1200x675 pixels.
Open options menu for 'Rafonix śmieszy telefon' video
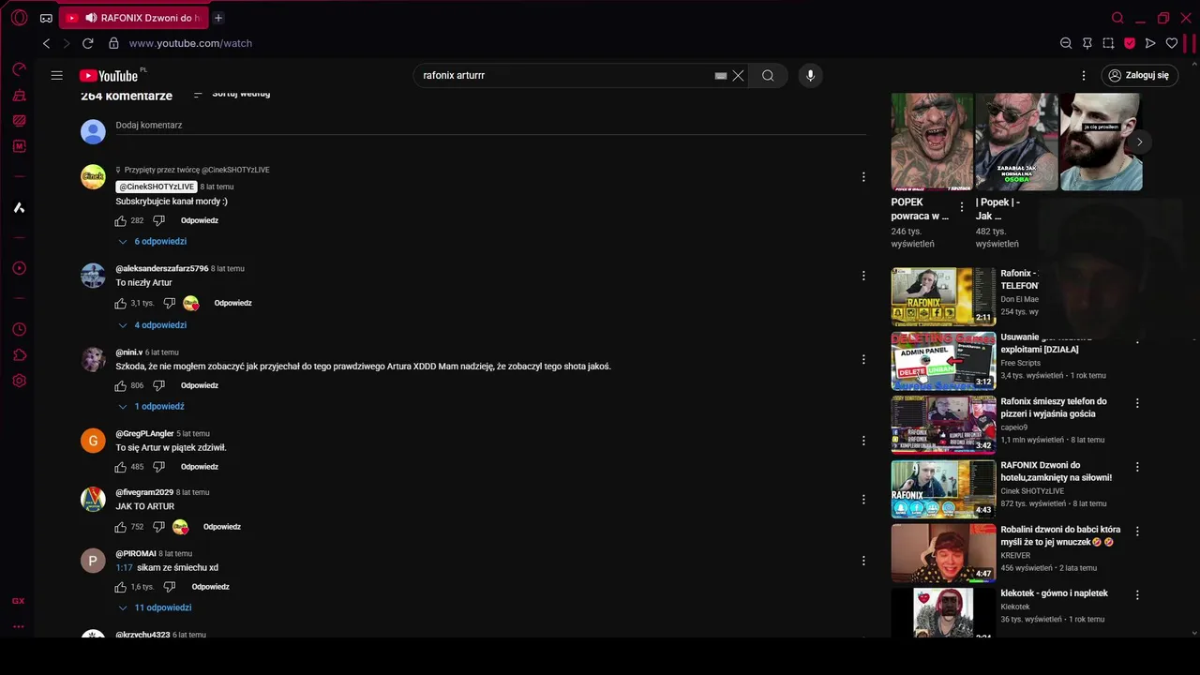[x=1137, y=403]
